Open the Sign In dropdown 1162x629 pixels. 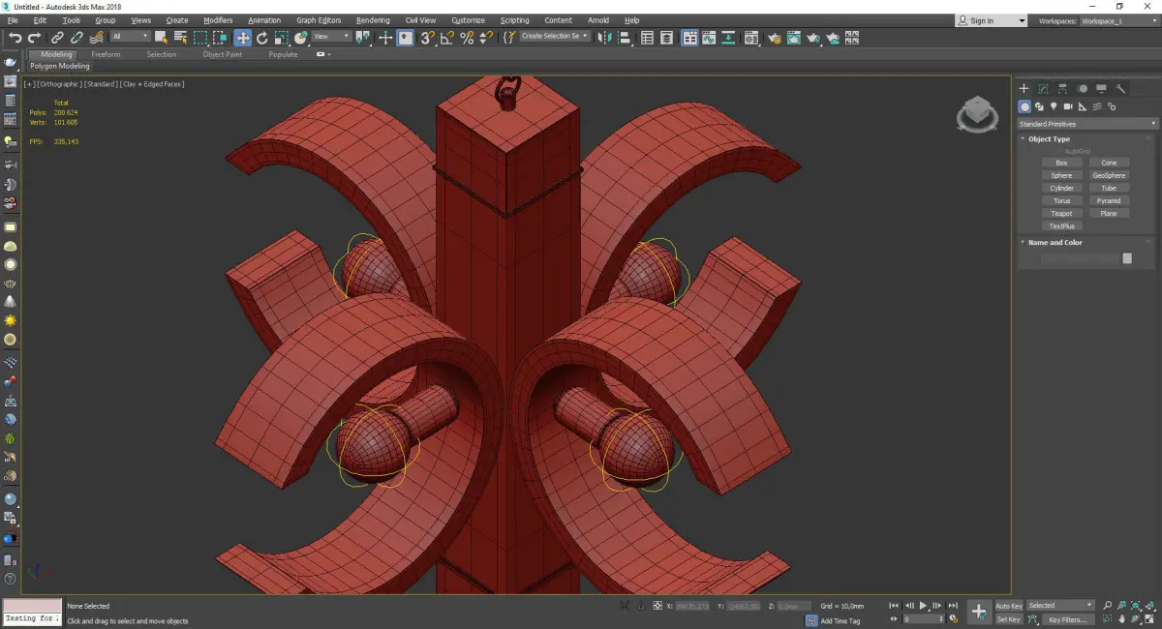(x=991, y=20)
